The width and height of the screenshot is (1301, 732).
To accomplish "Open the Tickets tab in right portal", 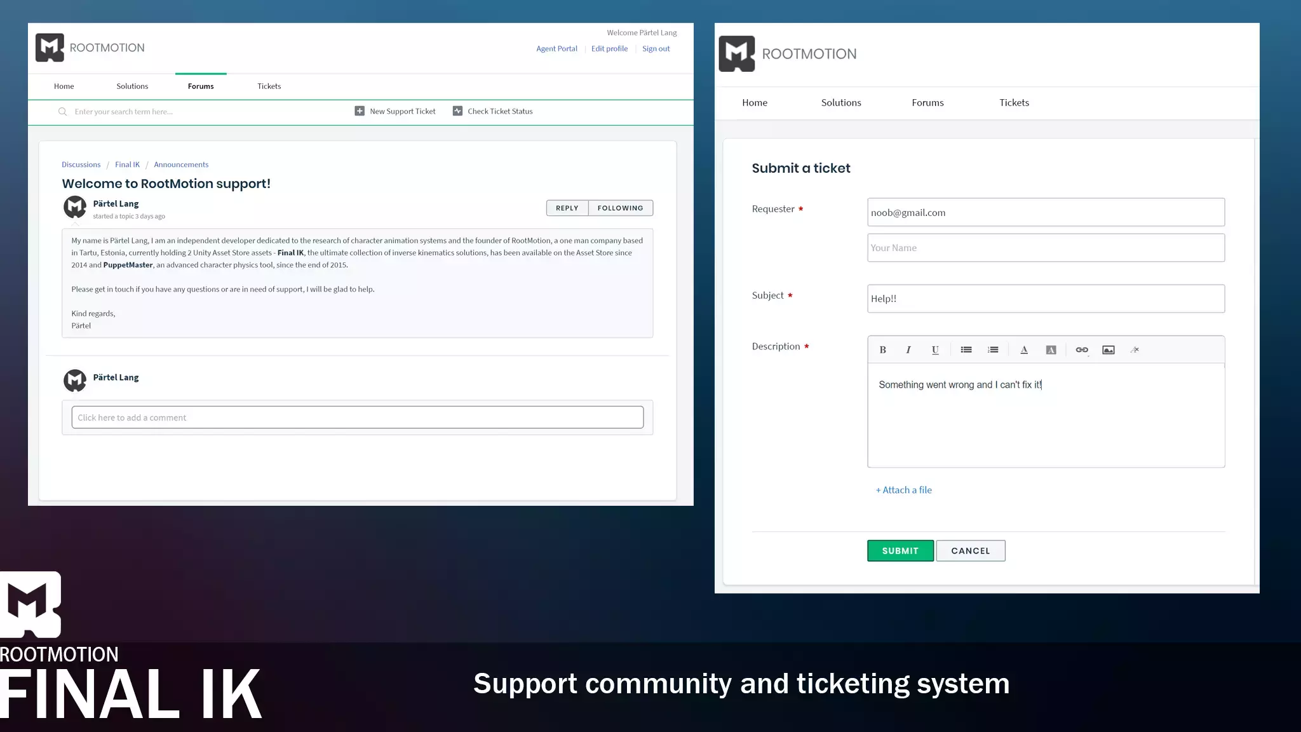I will (1014, 103).
